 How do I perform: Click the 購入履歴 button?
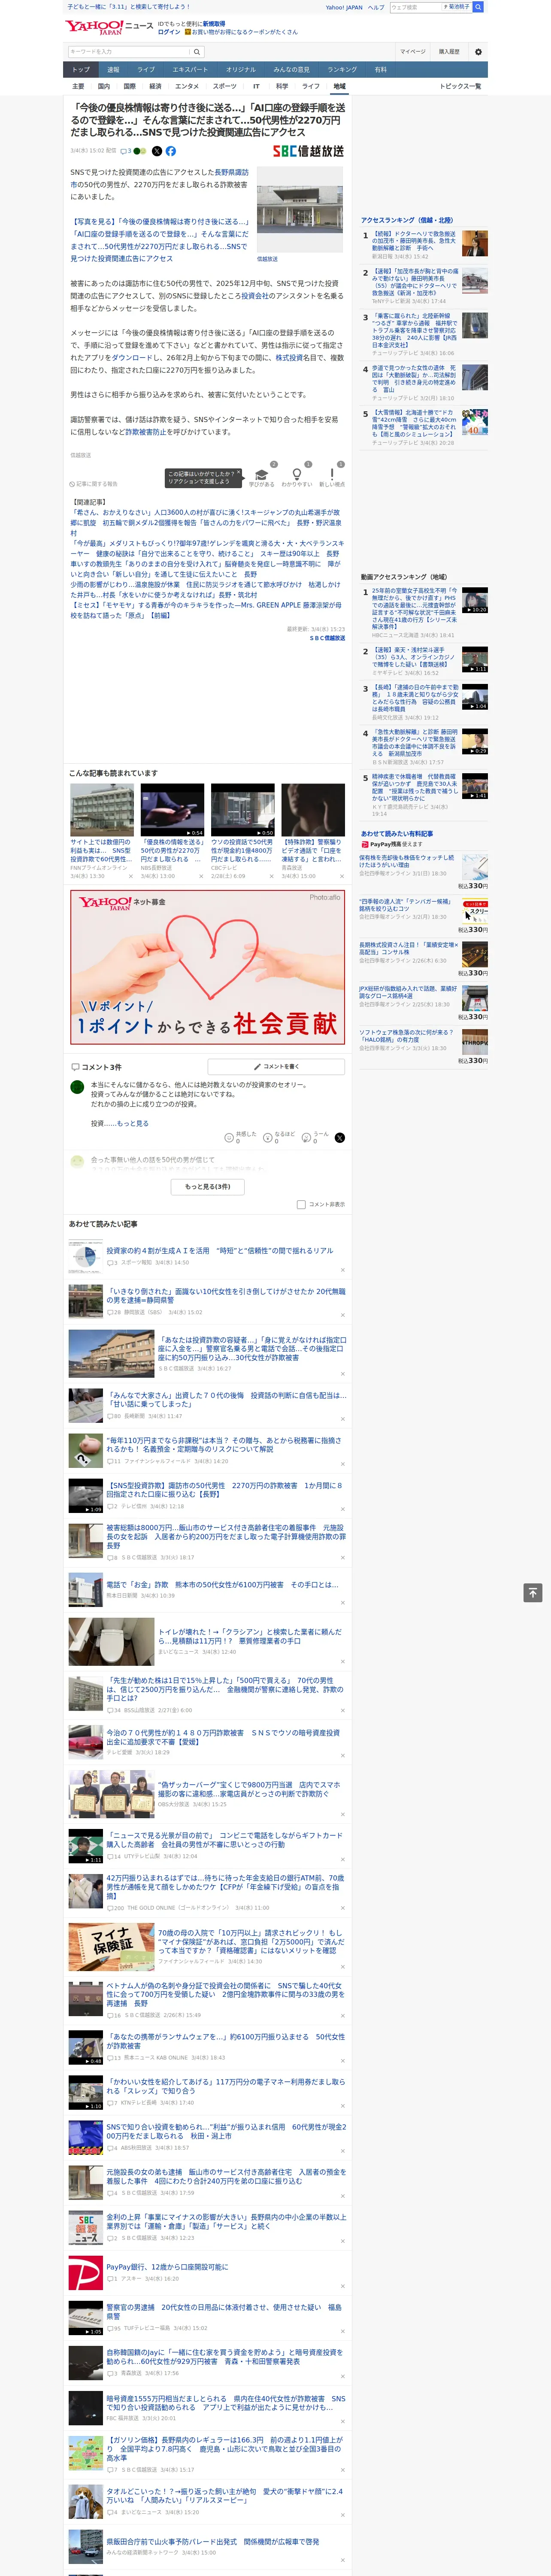click(449, 52)
